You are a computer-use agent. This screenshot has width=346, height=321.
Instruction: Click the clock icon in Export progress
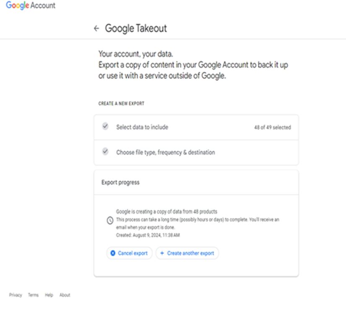(x=110, y=220)
